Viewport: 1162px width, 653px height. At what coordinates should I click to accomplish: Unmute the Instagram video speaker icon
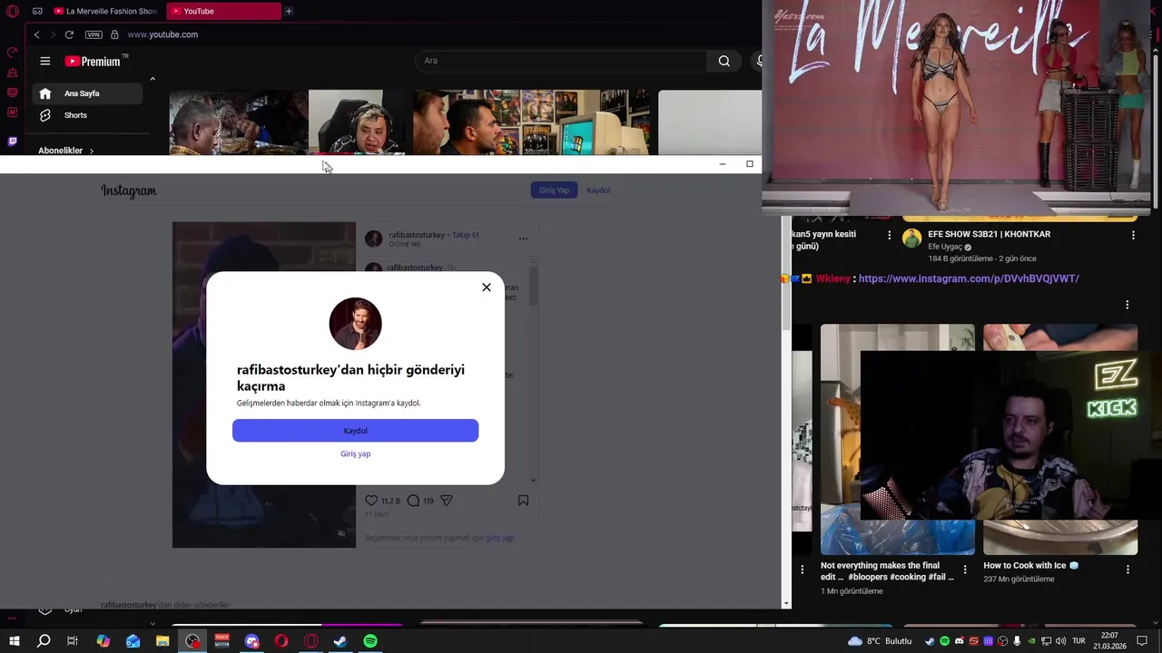point(341,533)
